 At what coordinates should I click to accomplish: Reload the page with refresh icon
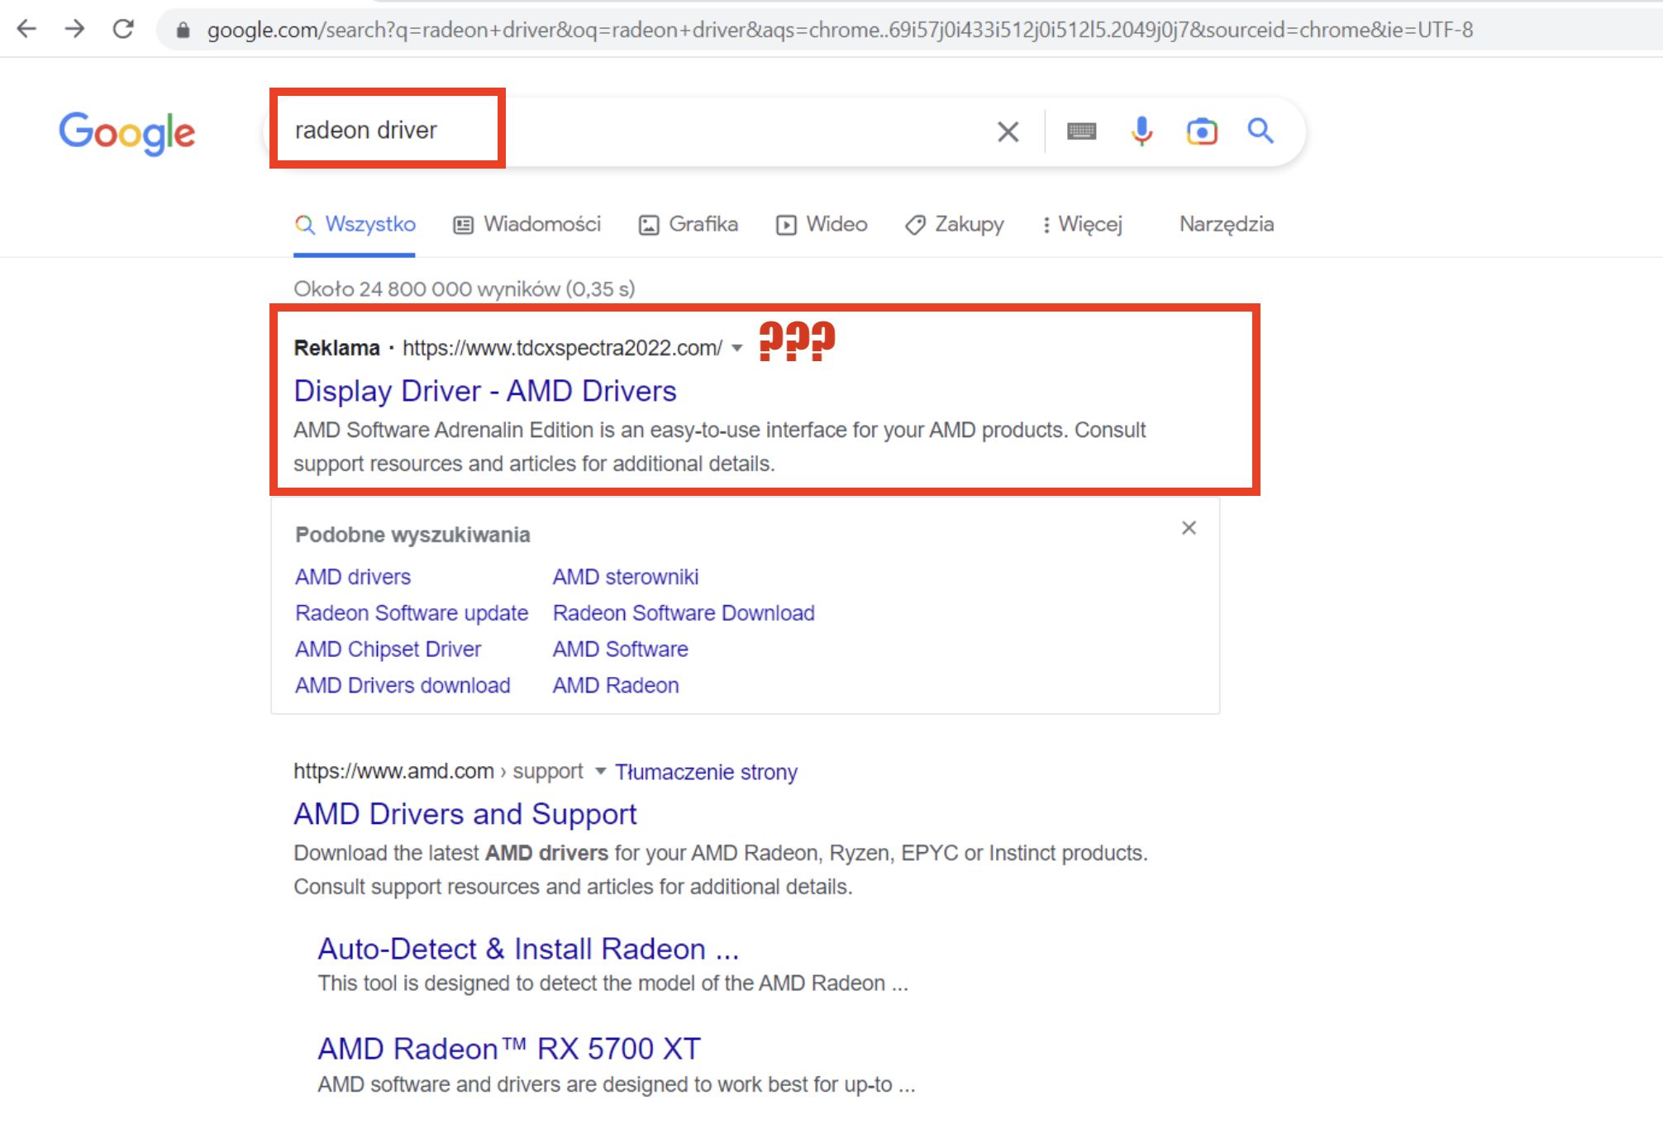coord(123,30)
